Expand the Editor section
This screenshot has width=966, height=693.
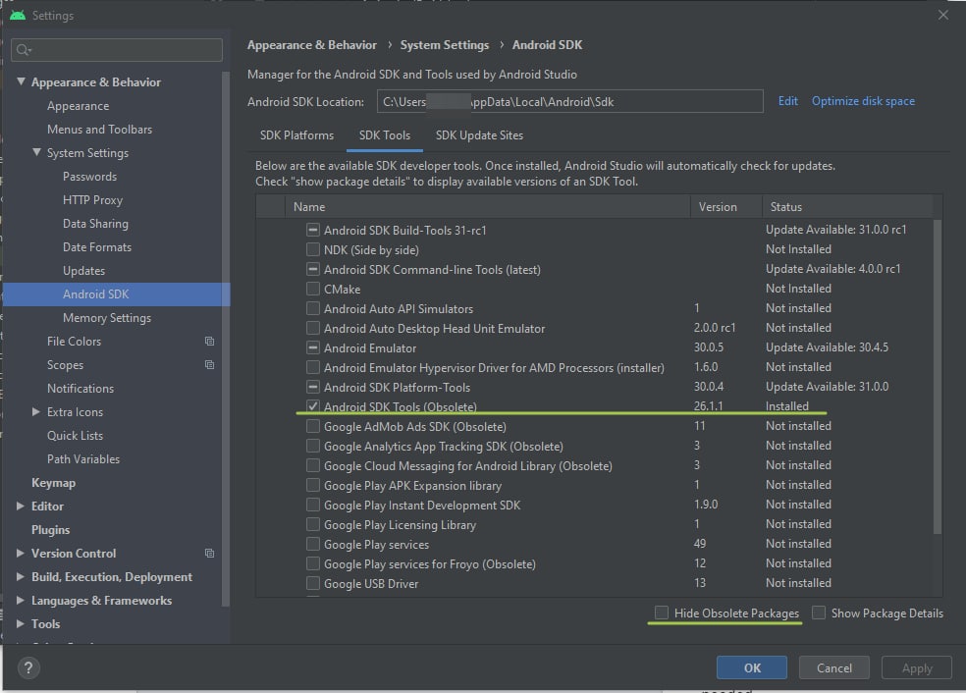[21, 506]
